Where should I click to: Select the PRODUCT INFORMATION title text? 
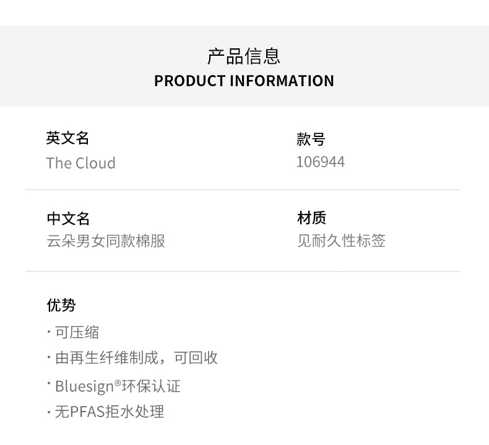(x=244, y=81)
